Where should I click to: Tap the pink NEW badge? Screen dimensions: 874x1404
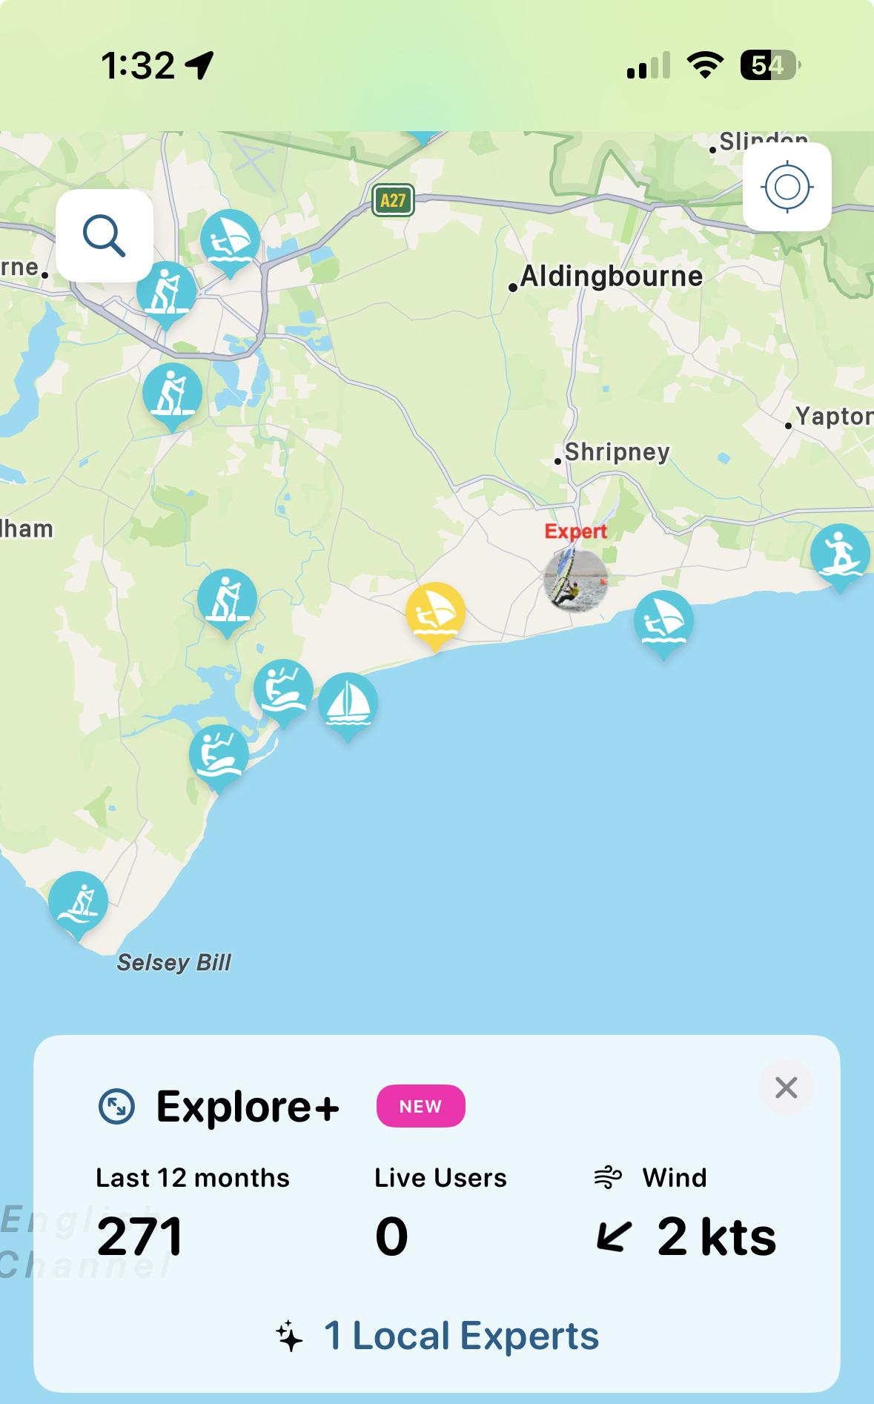tap(421, 1106)
